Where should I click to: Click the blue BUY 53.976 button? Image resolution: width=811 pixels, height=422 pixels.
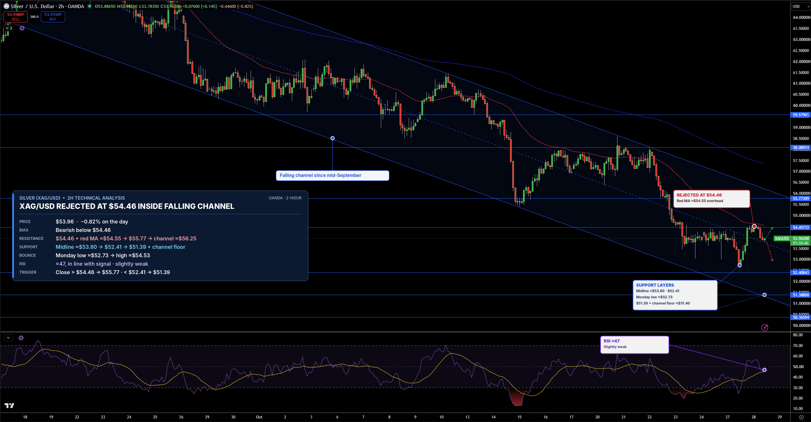click(x=53, y=17)
